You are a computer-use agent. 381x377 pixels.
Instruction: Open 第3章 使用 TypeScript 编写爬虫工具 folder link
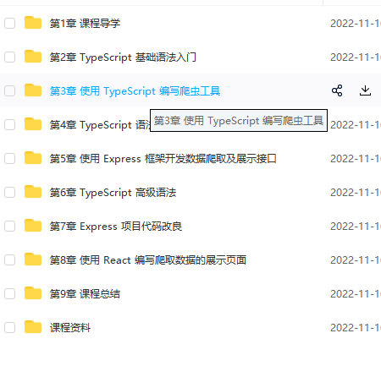(x=135, y=91)
